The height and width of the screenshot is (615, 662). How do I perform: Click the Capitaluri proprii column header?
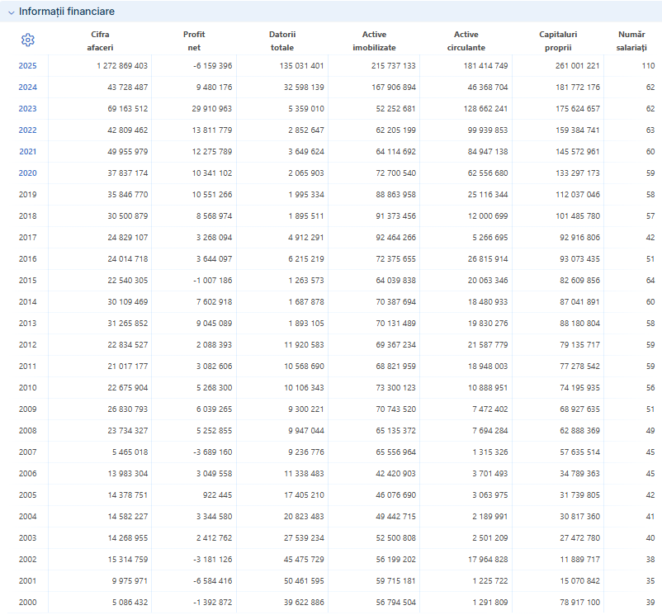[x=558, y=41]
